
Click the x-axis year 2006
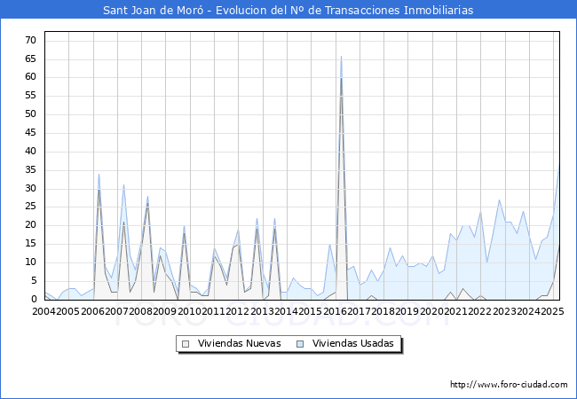coord(92,311)
